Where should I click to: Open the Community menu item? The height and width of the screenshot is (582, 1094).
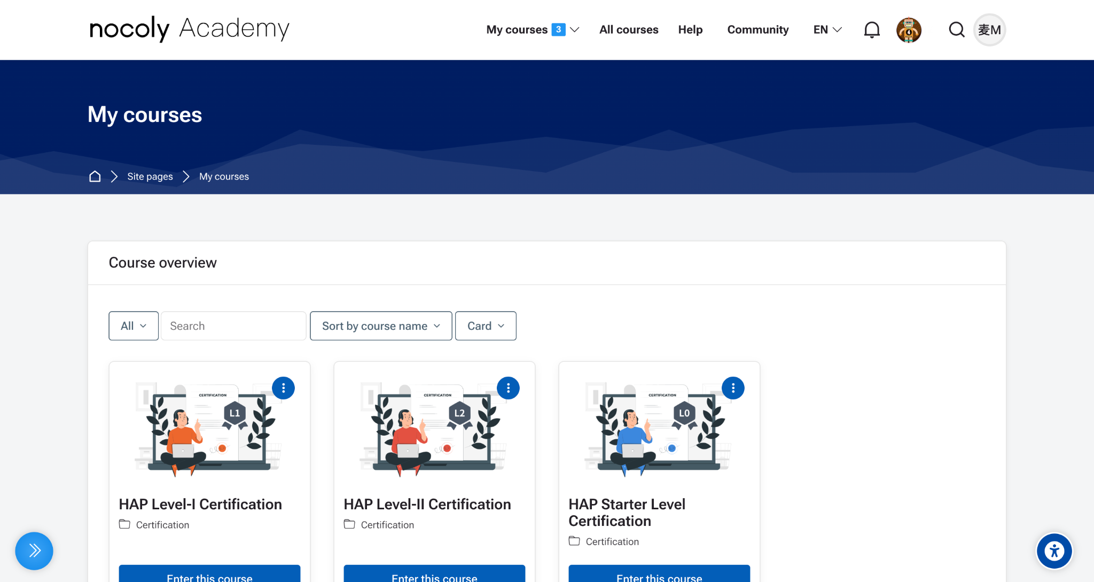[757, 30]
